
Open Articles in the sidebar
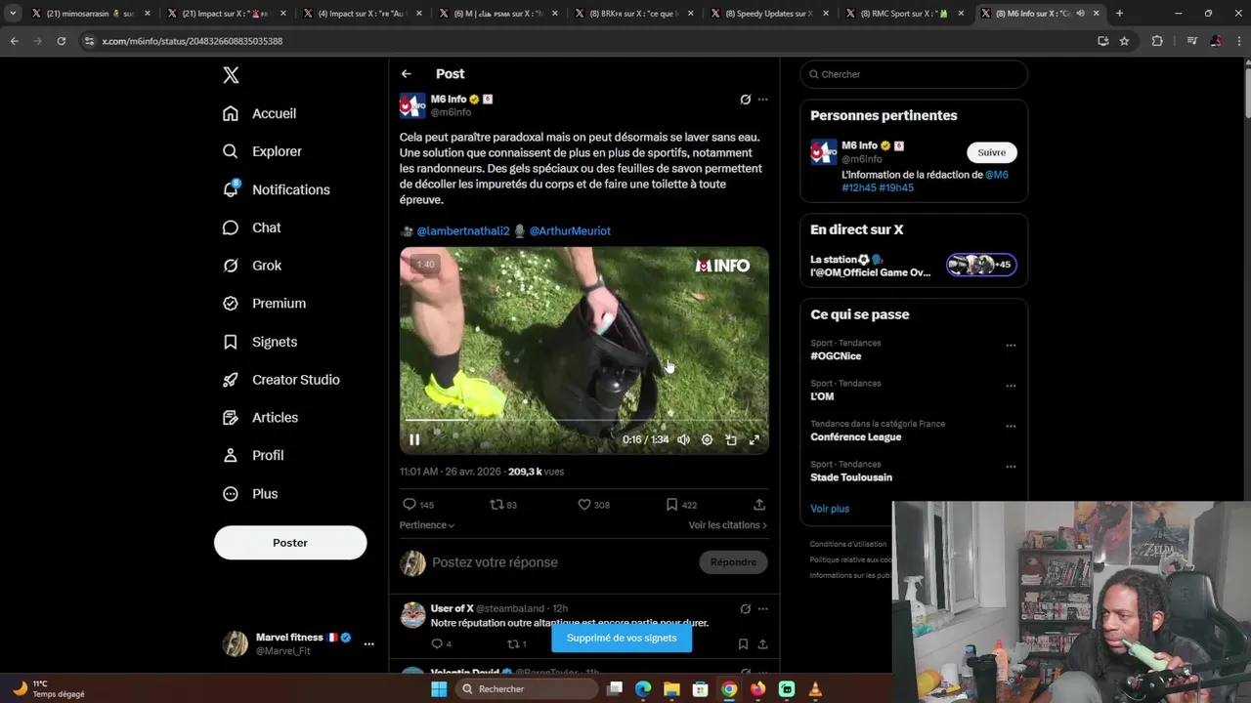260,418
